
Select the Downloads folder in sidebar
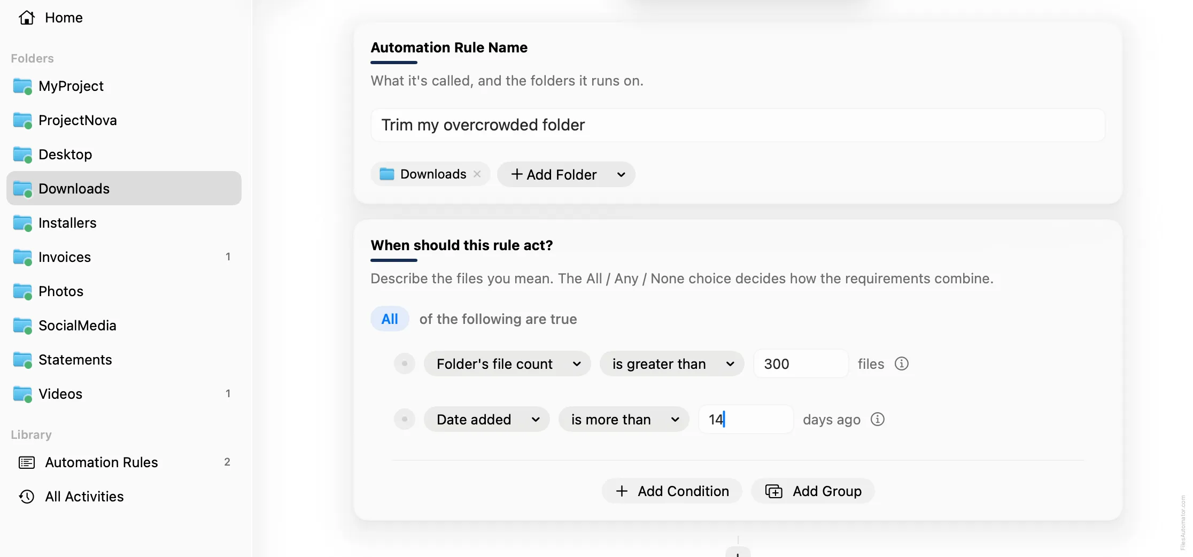(123, 189)
